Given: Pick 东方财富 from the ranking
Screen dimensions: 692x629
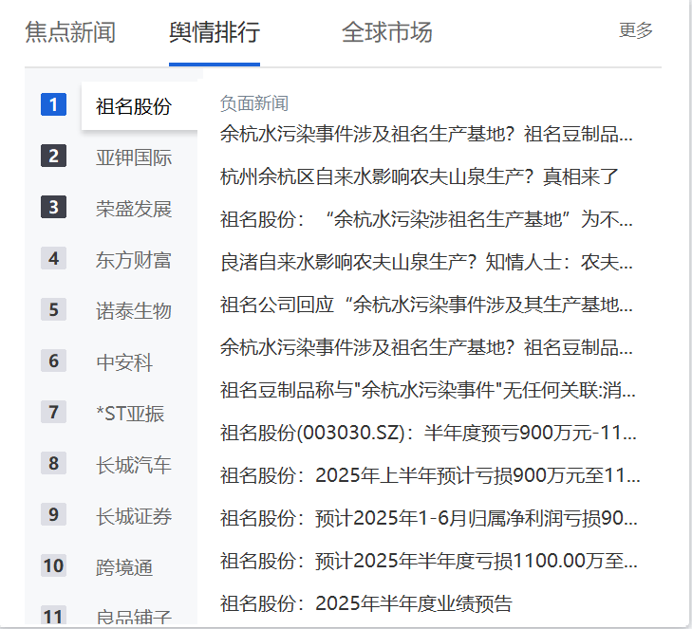Looking at the screenshot, I should pyautogui.click(x=134, y=260).
